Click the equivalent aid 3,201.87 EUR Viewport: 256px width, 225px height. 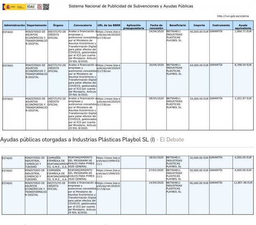(243, 98)
